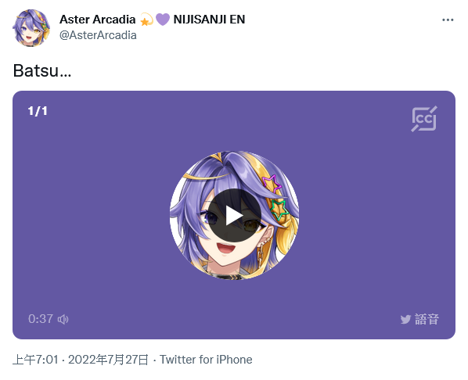Click the 語音 voice label
The image size is (468, 380).
[427, 319]
